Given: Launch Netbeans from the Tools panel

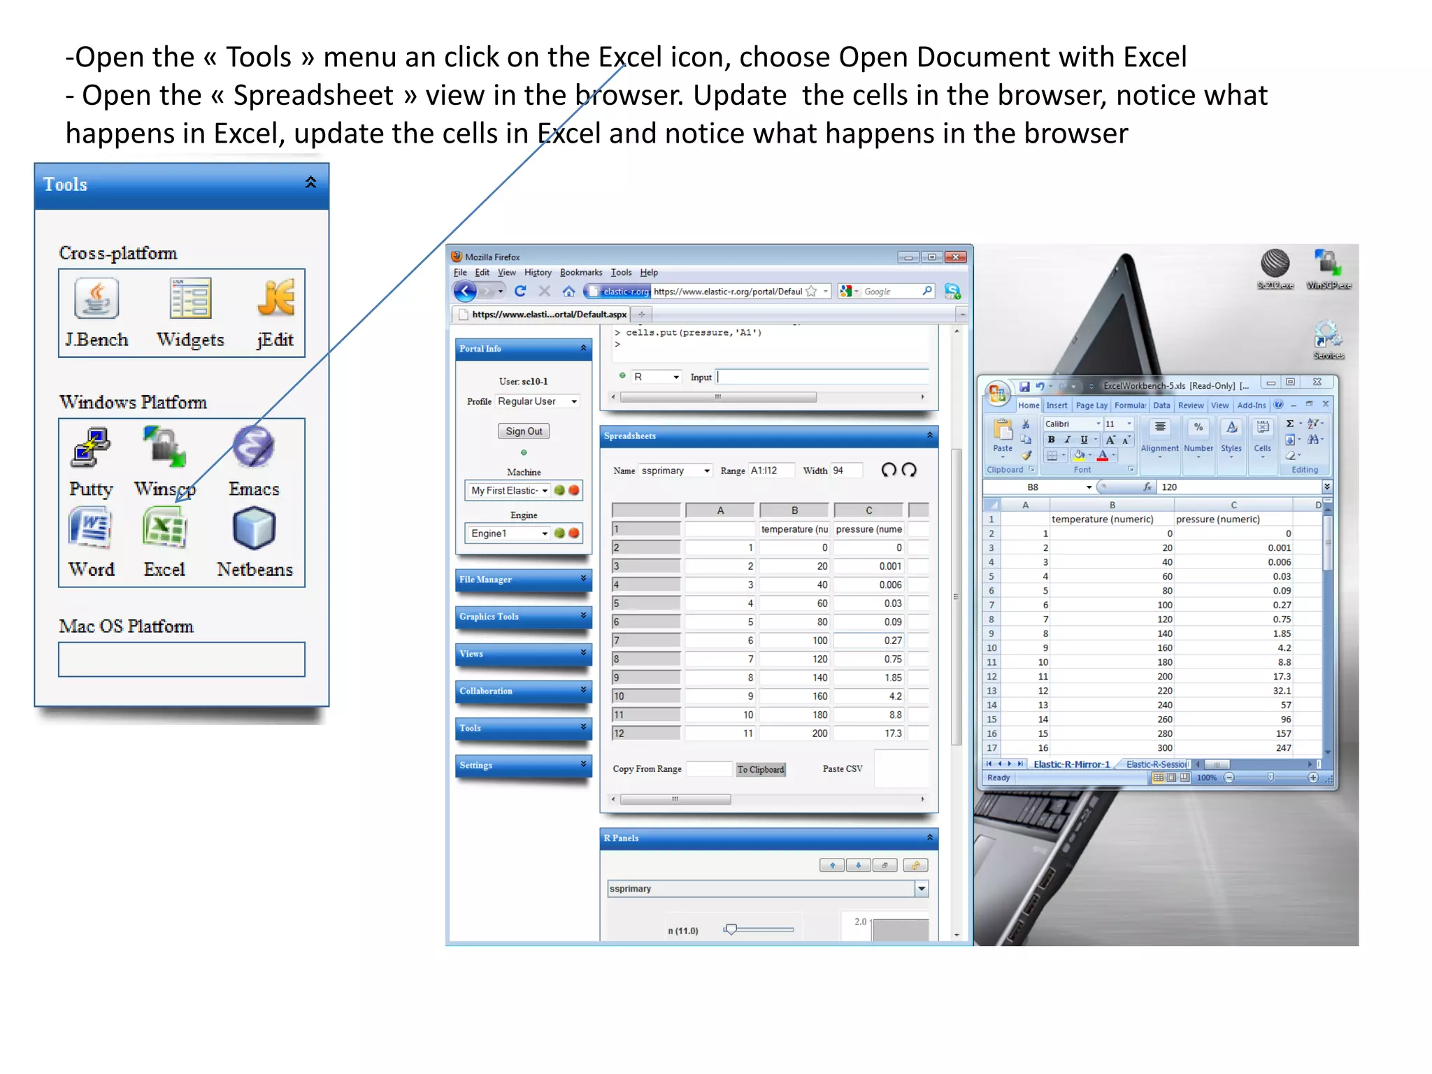Looking at the screenshot, I should pyautogui.click(x=254, y=528).
